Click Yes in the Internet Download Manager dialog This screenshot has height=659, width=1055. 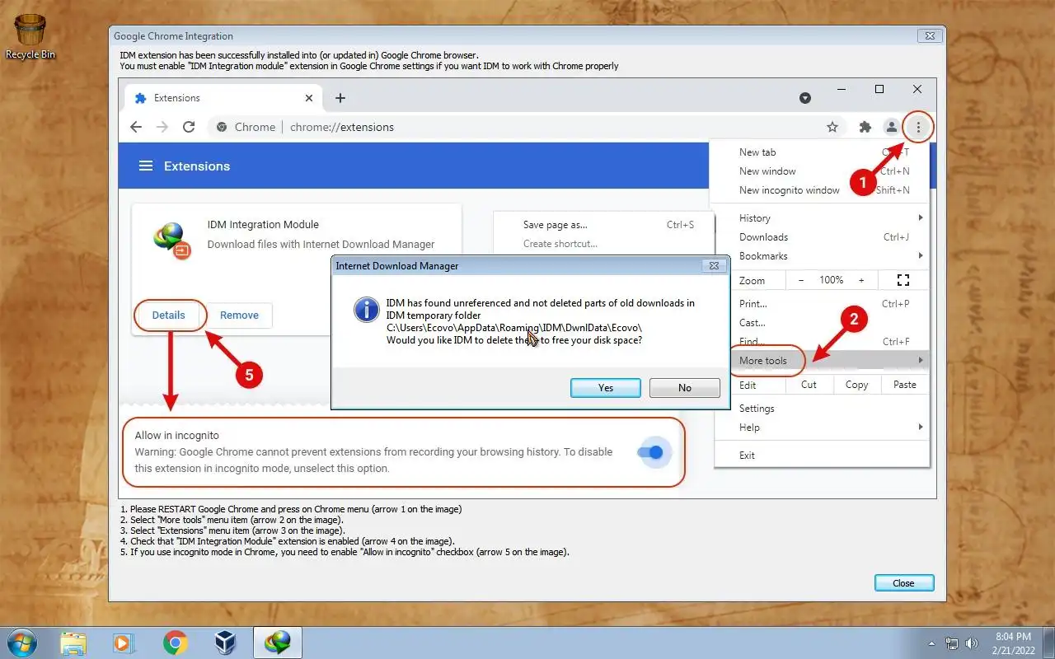605,388
